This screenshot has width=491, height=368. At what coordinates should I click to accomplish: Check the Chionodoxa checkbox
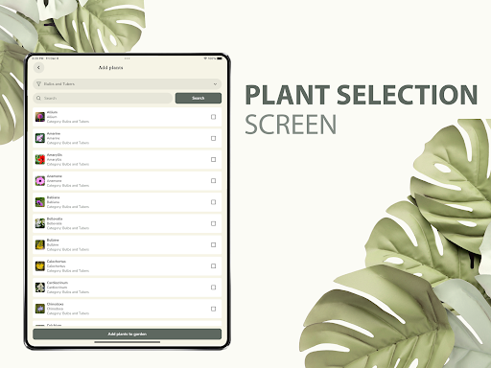pyautogui.click(x=214, y=309)
